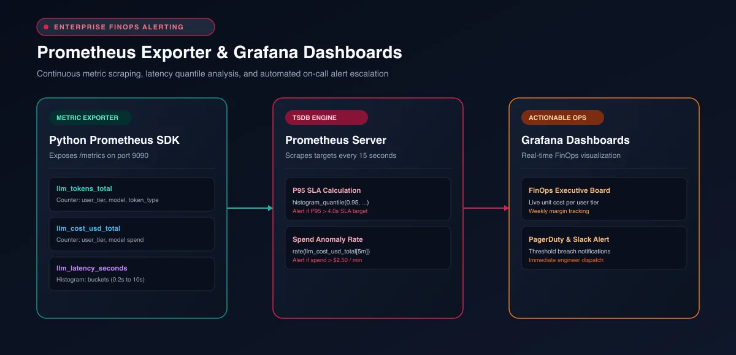The image size is (736, 355).
Task: Click the histogram_quantile(0.95, ...) expression
Action: point(331,202)
